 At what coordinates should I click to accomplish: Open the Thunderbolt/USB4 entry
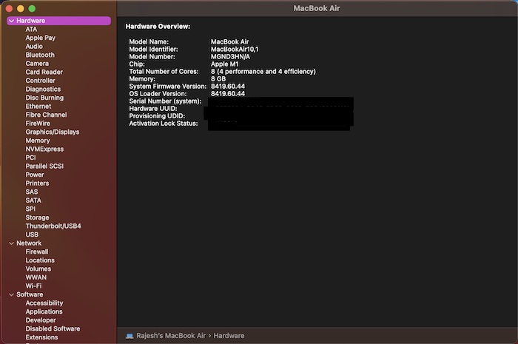tap(53, 226)
